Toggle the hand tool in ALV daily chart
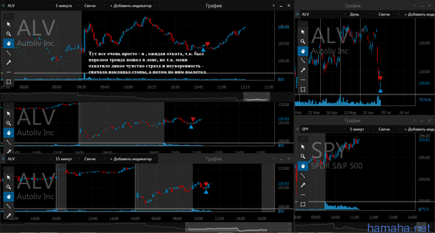Screen dimensions: 435x233 (x=303, y=51)
